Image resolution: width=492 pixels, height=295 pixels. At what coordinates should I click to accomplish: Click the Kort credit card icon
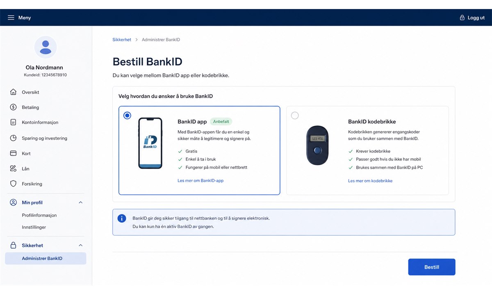coord(13,153)
